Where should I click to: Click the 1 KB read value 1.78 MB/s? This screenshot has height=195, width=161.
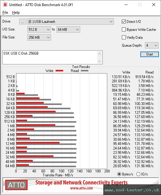146,81
